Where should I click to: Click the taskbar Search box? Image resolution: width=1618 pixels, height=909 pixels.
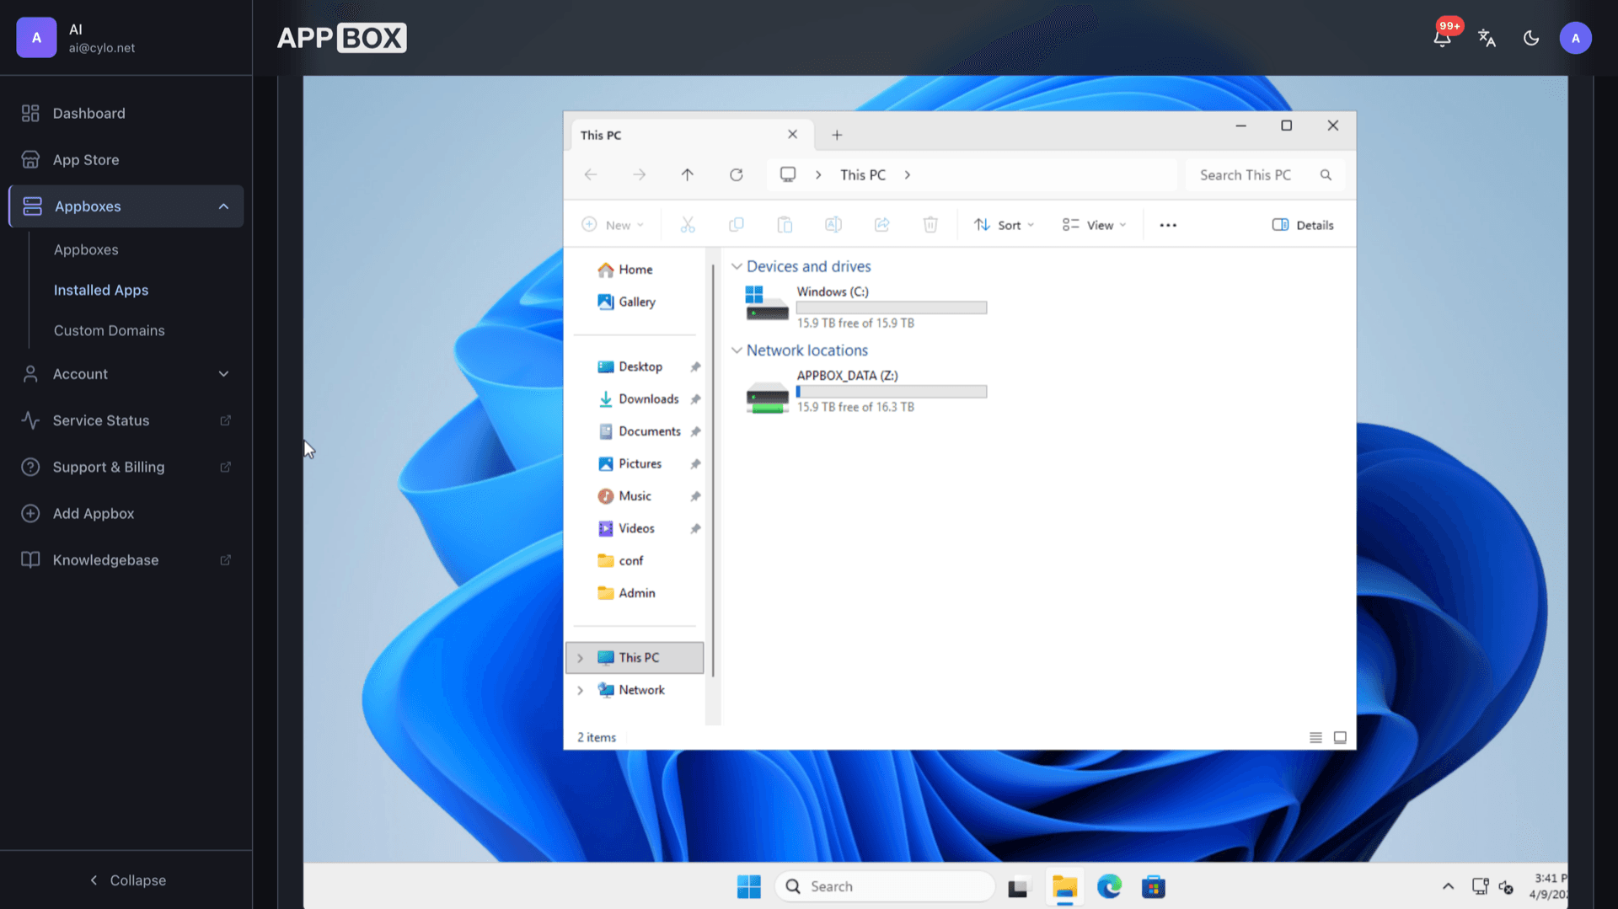click(884, 886)
